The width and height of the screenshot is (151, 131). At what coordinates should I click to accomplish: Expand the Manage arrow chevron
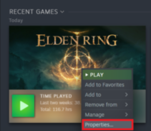(127, 114)
